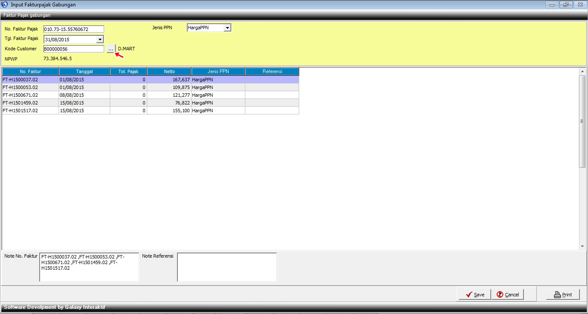Print the combined tax invoice
The width and height of the screenshot is (588, 314).
[x=563, y=295]
